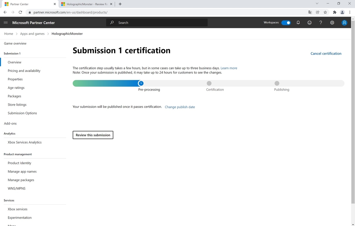This screenshot has width=355, height=226.
Task: Open the Properties page
Action: 15,79
